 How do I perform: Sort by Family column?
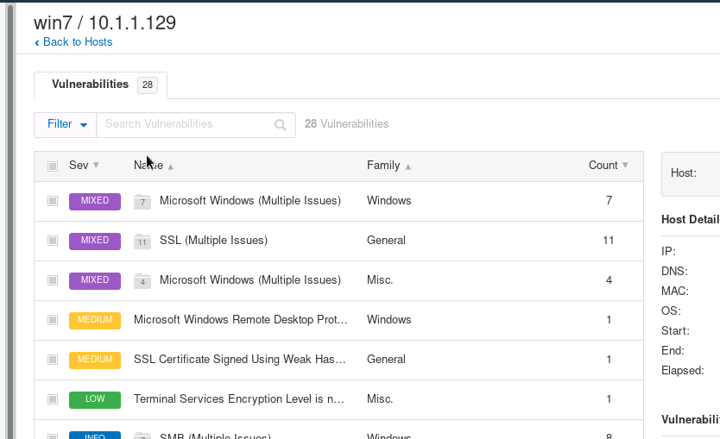tap(388, 165)
